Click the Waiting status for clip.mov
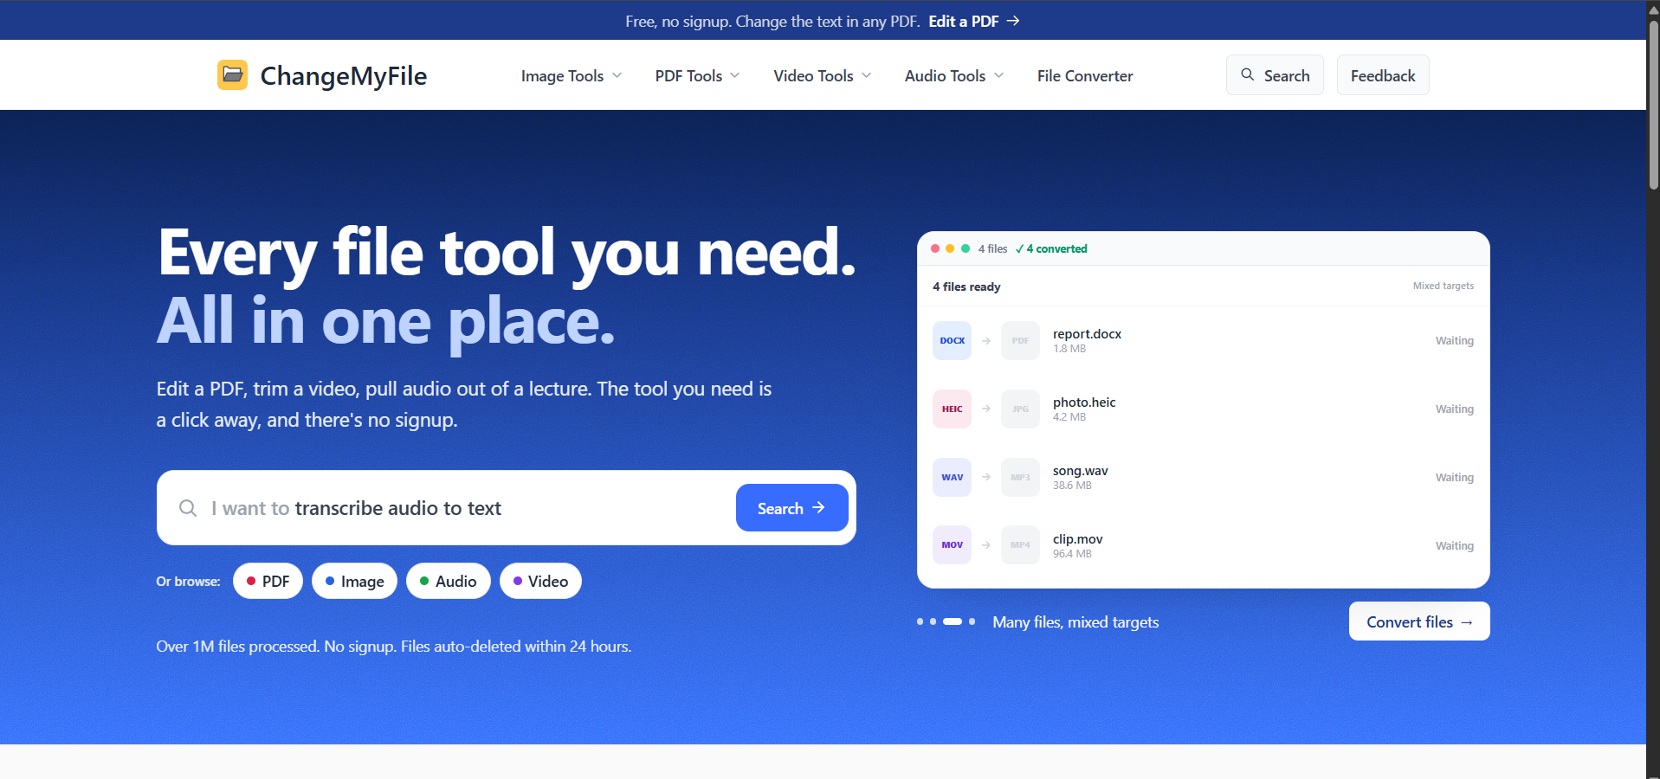Screen dimensions: 1660x779 [1455, 546]
